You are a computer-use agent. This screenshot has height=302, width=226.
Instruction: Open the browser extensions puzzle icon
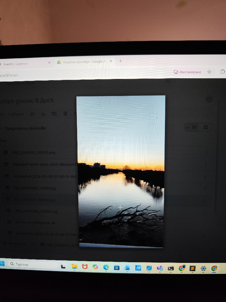coord(222,72)
